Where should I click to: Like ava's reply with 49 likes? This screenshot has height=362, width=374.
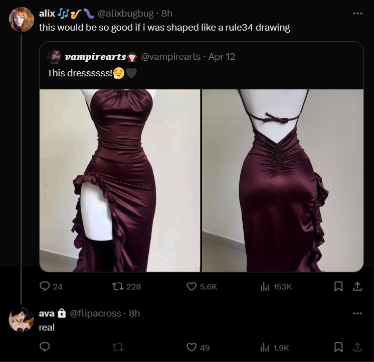pyautogui.click(x=192, y=347)
